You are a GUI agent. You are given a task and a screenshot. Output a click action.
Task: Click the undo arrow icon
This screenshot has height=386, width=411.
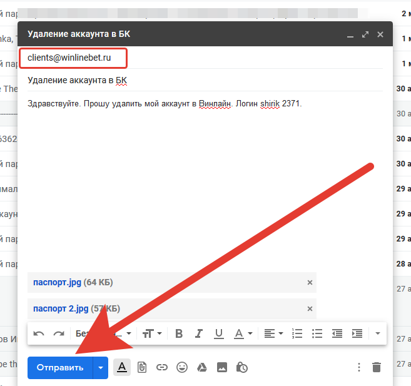[39, 333]
